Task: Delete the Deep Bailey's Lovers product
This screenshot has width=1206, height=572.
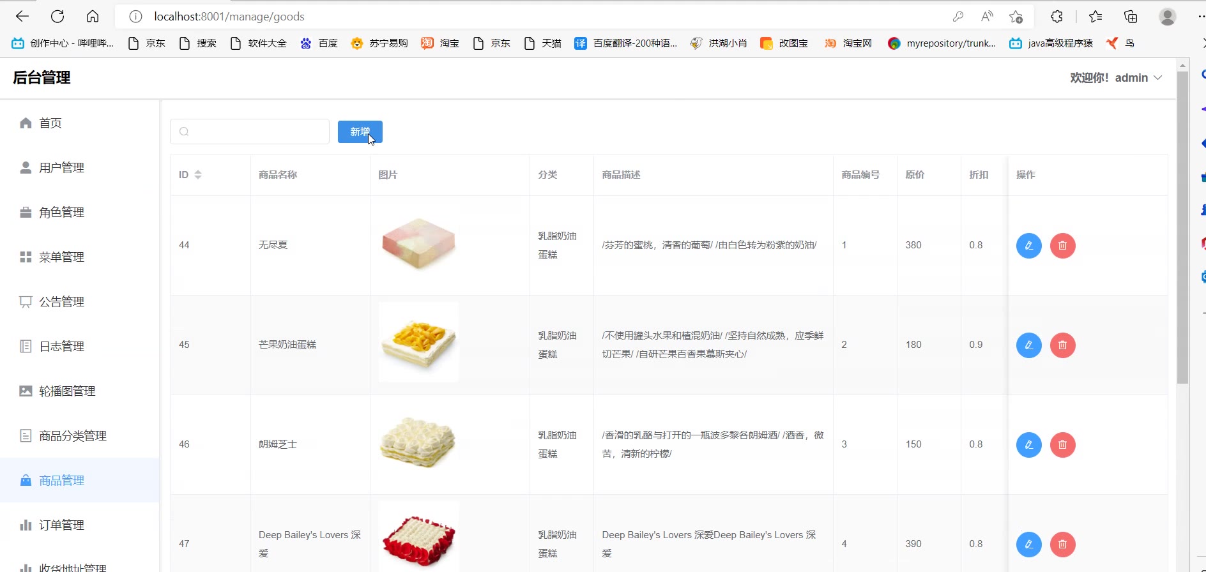Action: click(1063, 545)
